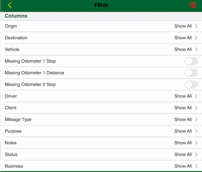Open the Destination filter chevron

(x=196, y=38)
